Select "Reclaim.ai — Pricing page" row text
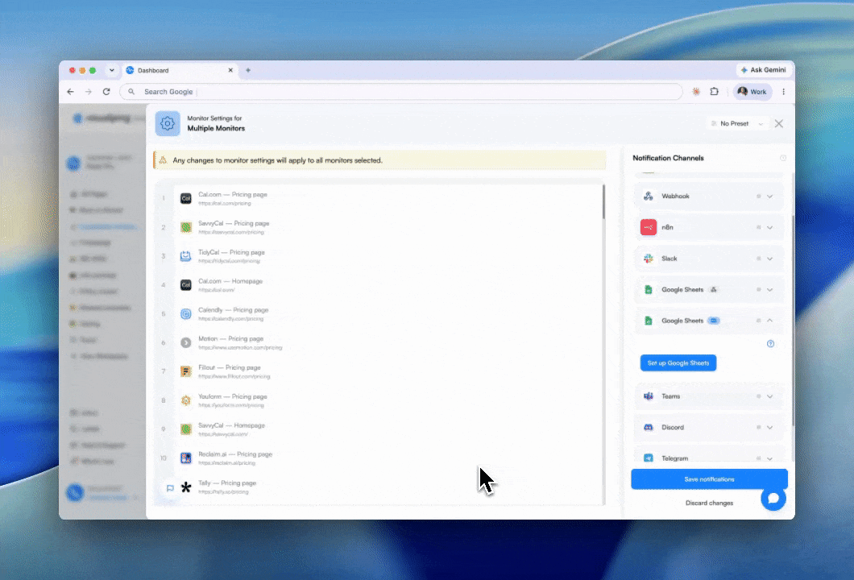854x580 pixels. (235, 454)
